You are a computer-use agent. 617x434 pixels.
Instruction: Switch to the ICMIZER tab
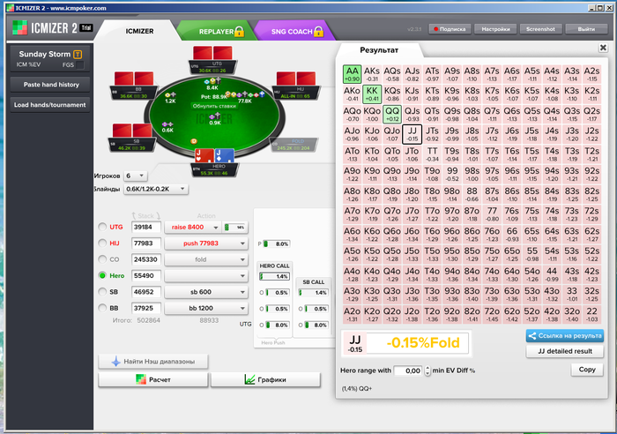139,31
